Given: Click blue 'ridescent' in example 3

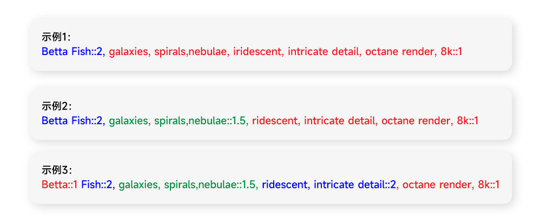Looking at the screenshot, I should (x=285, y=184).
